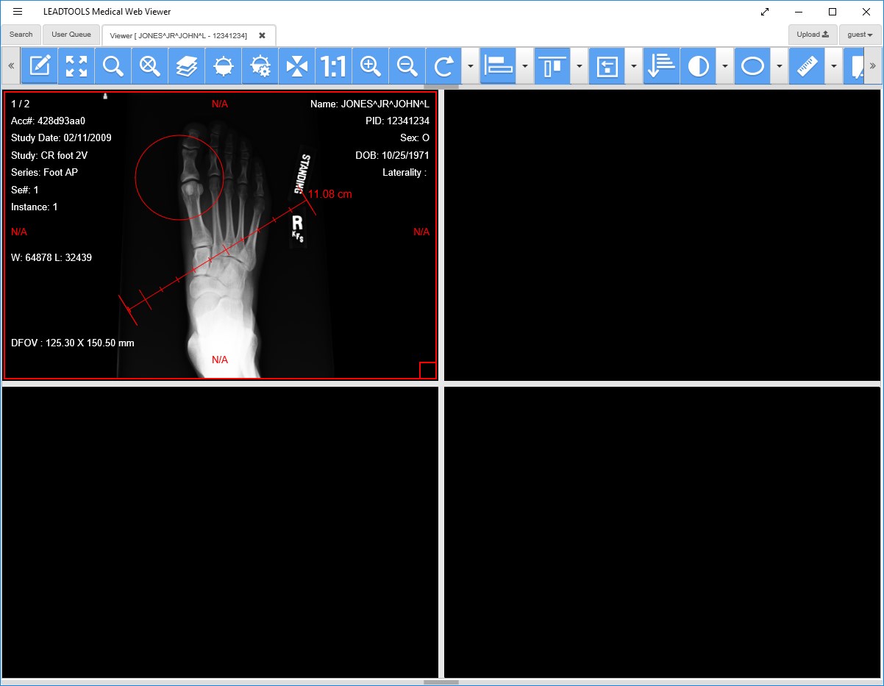Viewport: 884px width, 686px height.
Task: Click the fit-to-window tool
Action: [x=76, y=65]
